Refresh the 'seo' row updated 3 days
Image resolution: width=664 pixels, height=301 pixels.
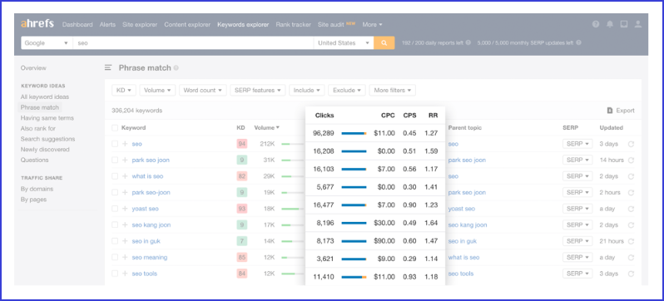[631, 144]
